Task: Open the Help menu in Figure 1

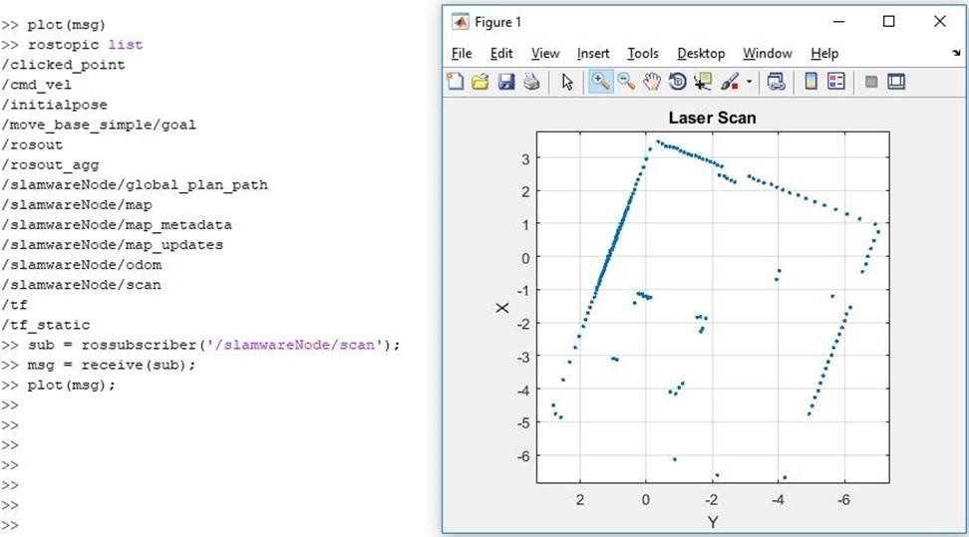Action: tap(824, 54)
